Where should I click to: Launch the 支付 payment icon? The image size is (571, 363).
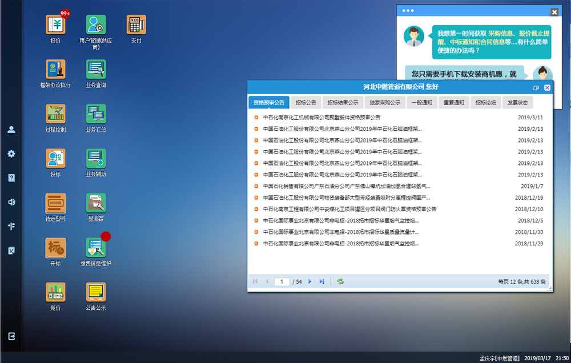[x=136, y=25]
